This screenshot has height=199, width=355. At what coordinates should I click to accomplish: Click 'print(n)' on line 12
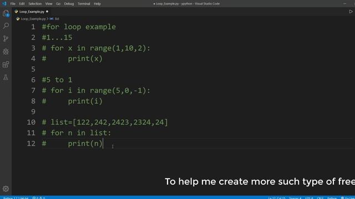pyautogui.click(x=85, y=144)
